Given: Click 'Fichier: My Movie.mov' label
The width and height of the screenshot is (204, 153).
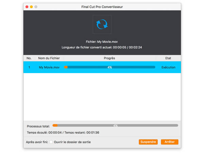Looking at the screenshot, I should (102, 42).
